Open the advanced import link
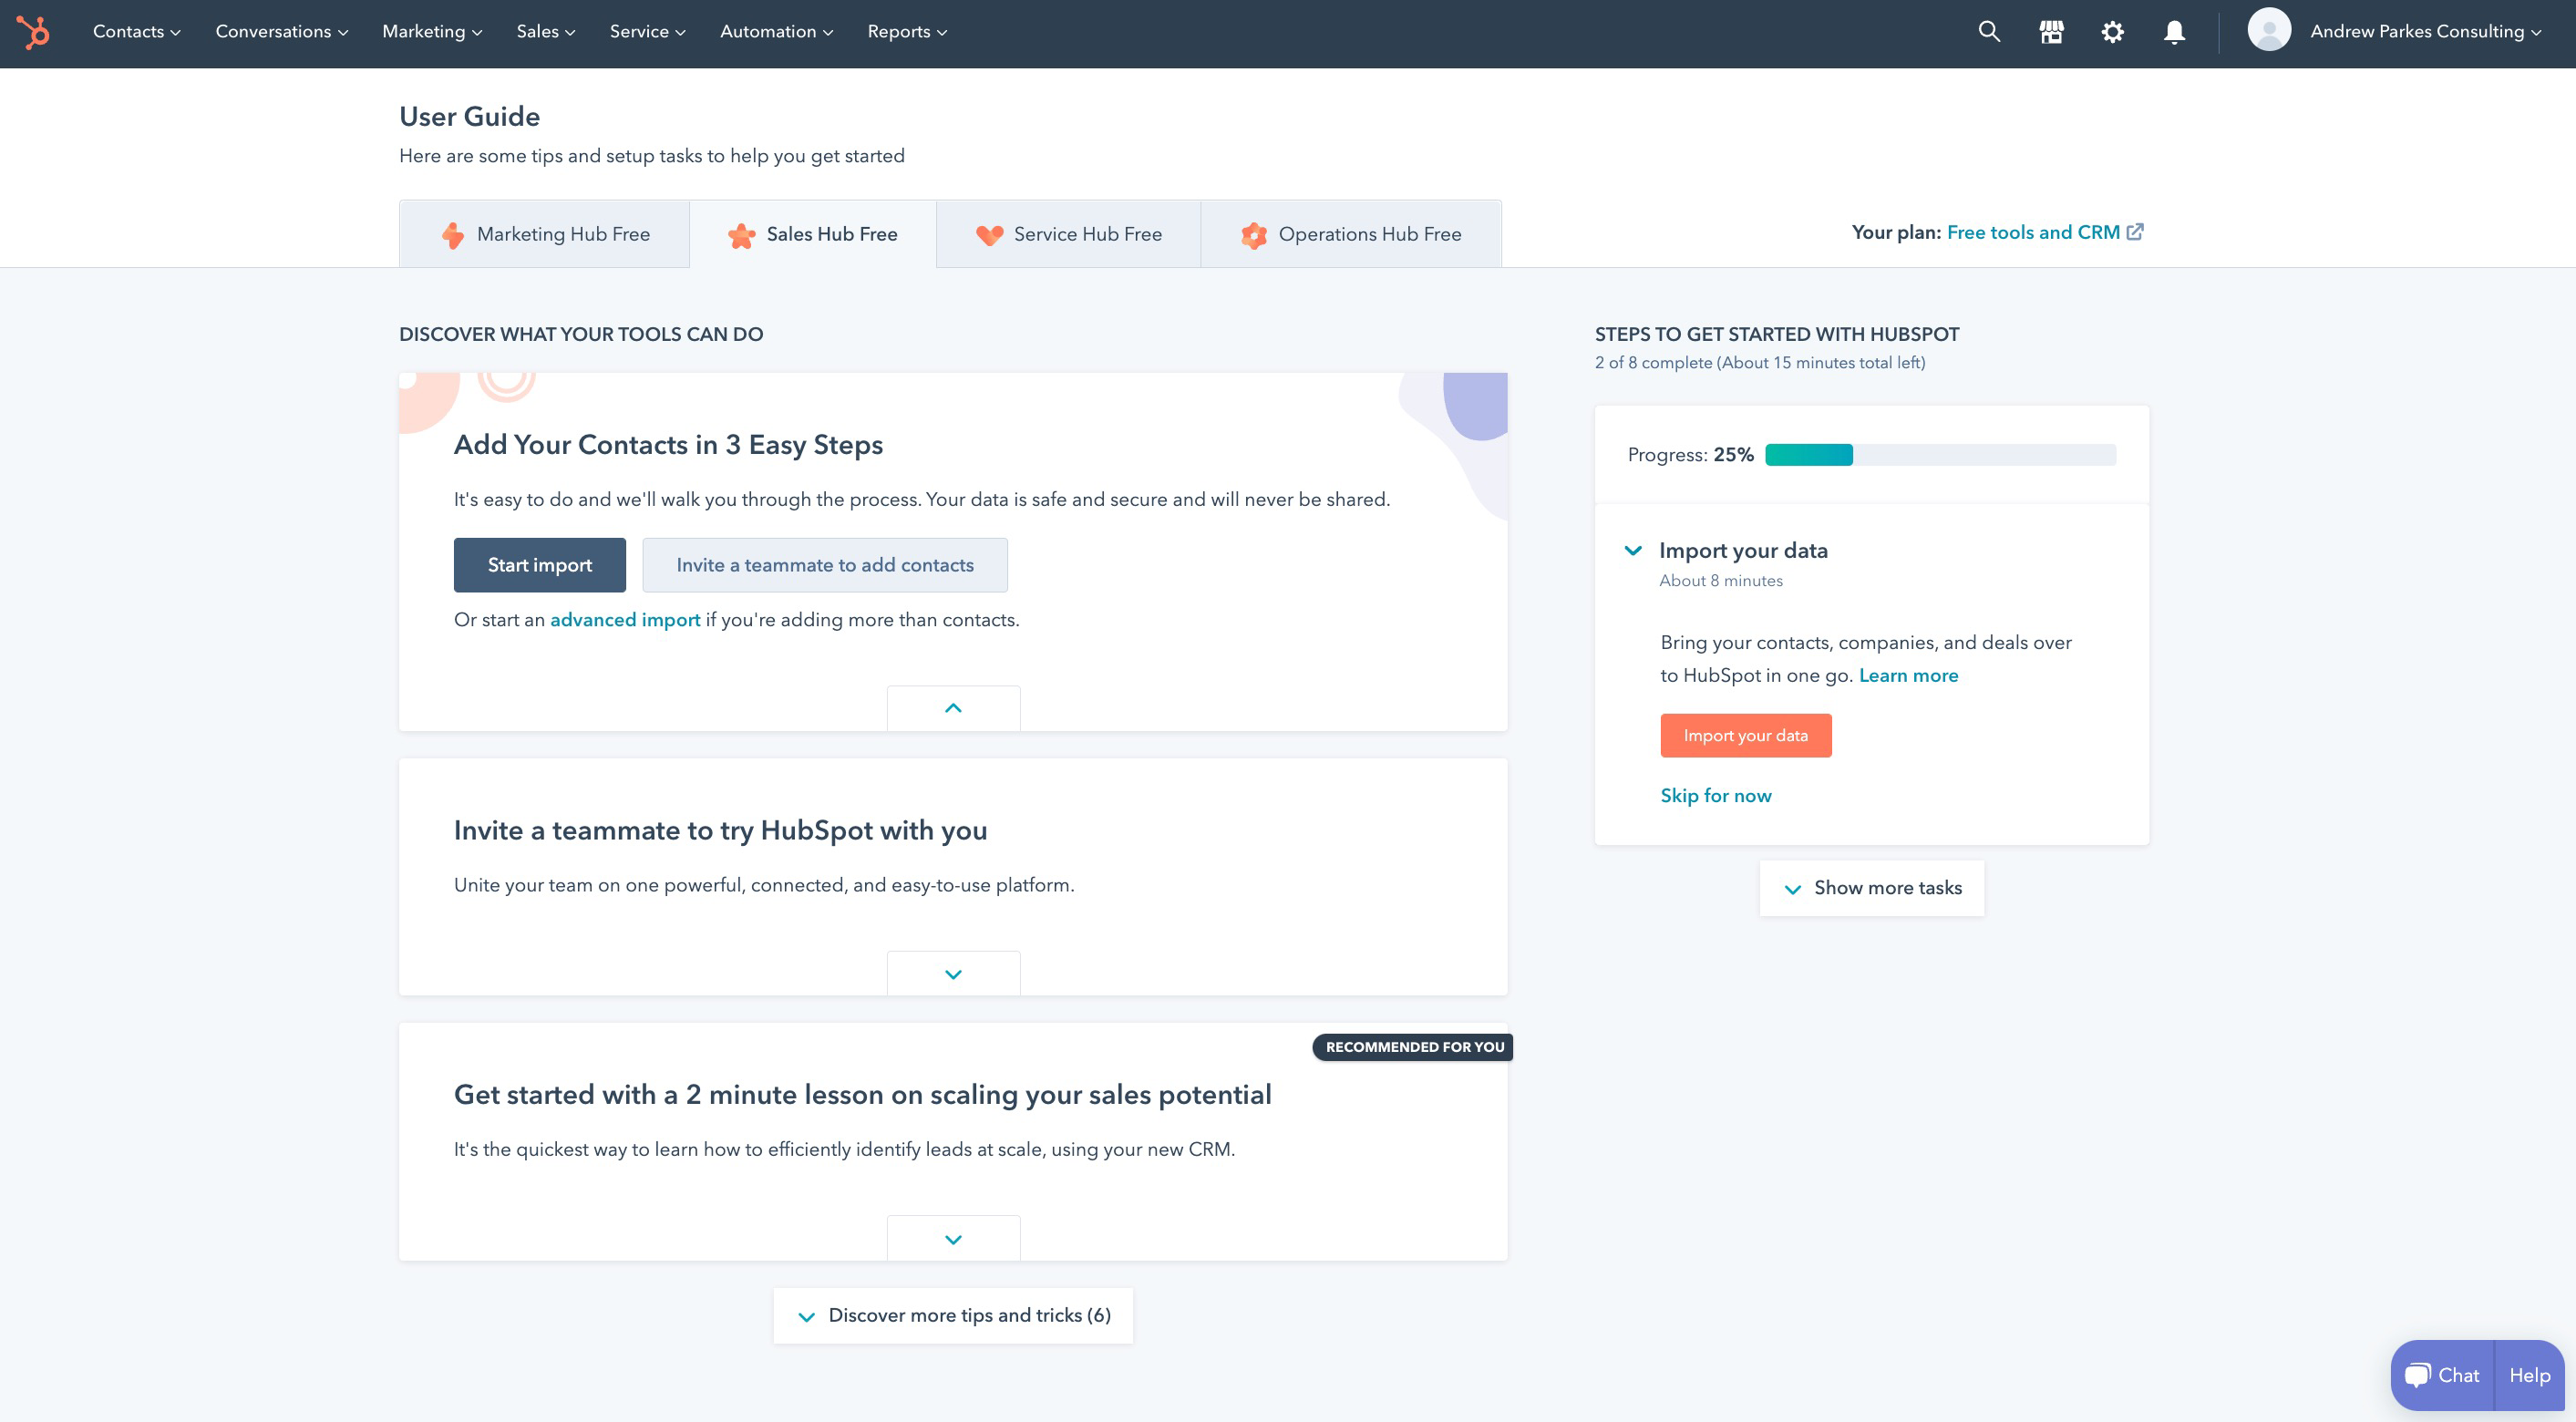This screenshot has height=1422, width=2576. [x=625, y=620]
